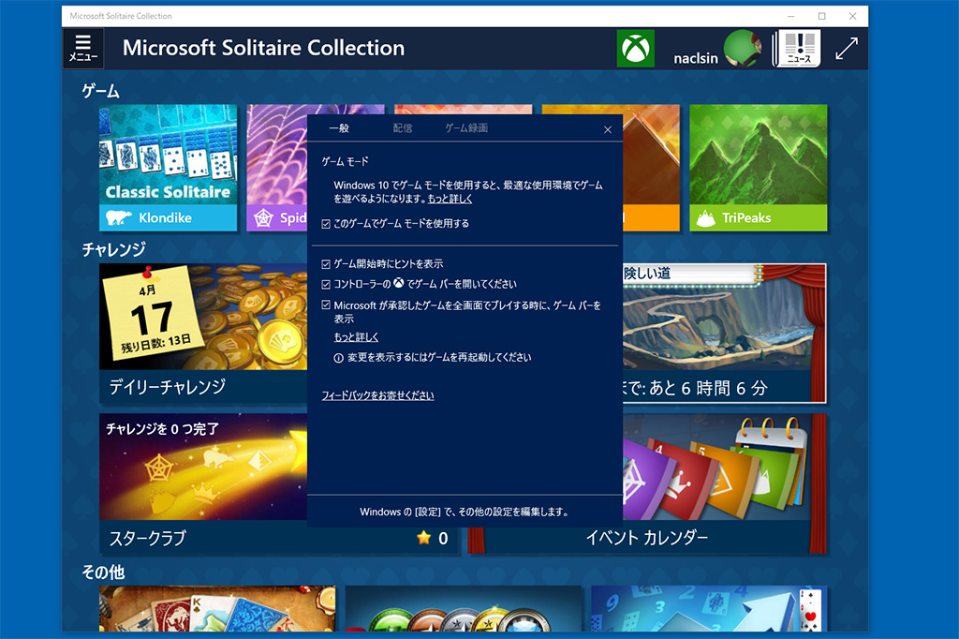Open 'もっと詳しく' link below the checkboxes

tap(356, 337)
